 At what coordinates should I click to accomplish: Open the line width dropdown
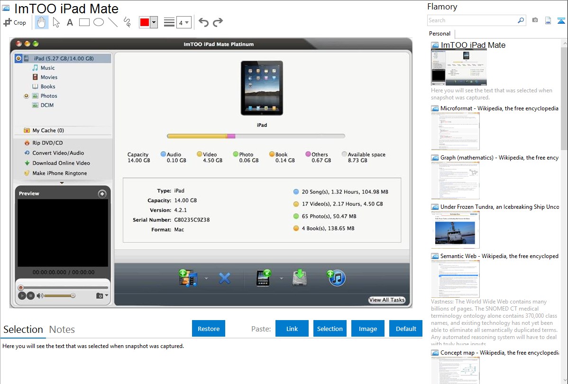tap(183, 22)
